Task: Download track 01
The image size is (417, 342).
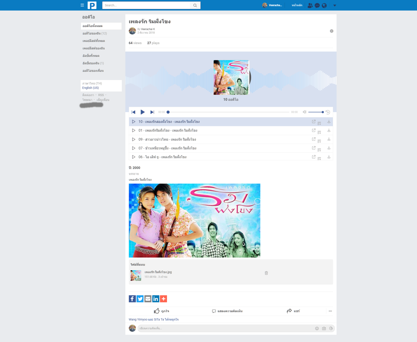Action: coord(329,130)
